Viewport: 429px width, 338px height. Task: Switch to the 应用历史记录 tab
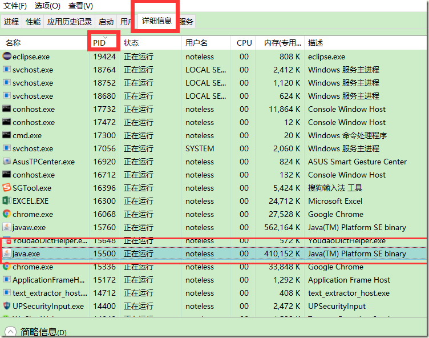[x=69, y=21]
